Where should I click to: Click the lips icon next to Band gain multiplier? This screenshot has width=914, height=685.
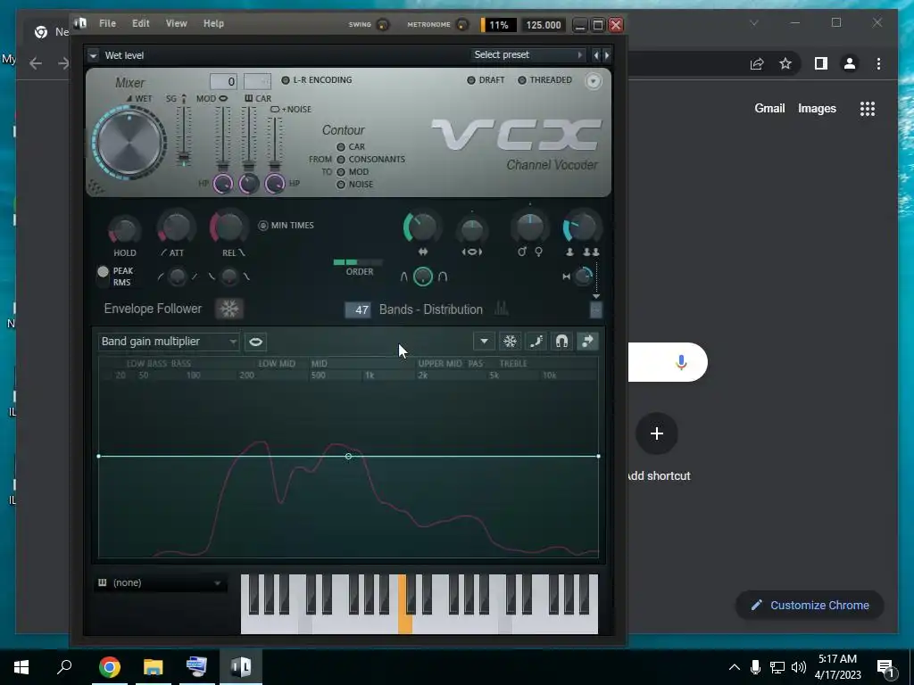coord(255,342)
